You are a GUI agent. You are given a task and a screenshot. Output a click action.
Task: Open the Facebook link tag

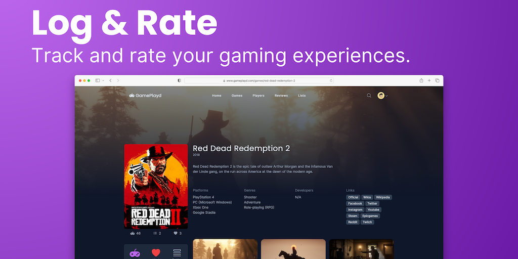[355, 203]
